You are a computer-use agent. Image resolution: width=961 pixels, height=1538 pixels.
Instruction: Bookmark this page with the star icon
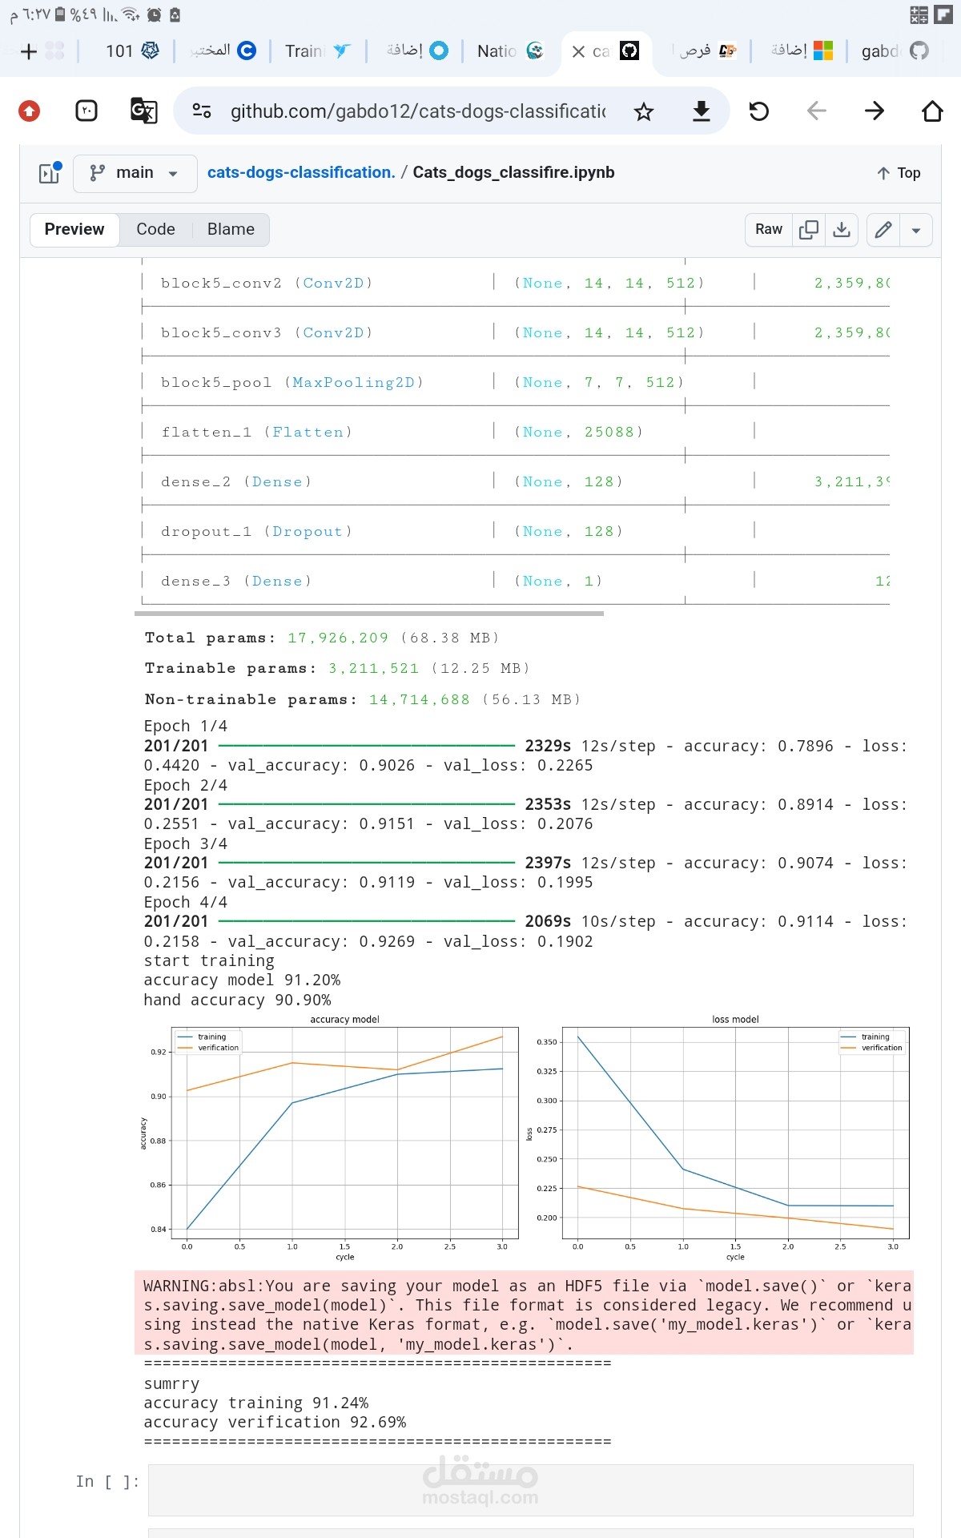(x=644, y=111)
